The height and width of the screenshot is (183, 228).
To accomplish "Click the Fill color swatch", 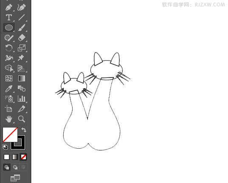I will [x=10, y=135].
